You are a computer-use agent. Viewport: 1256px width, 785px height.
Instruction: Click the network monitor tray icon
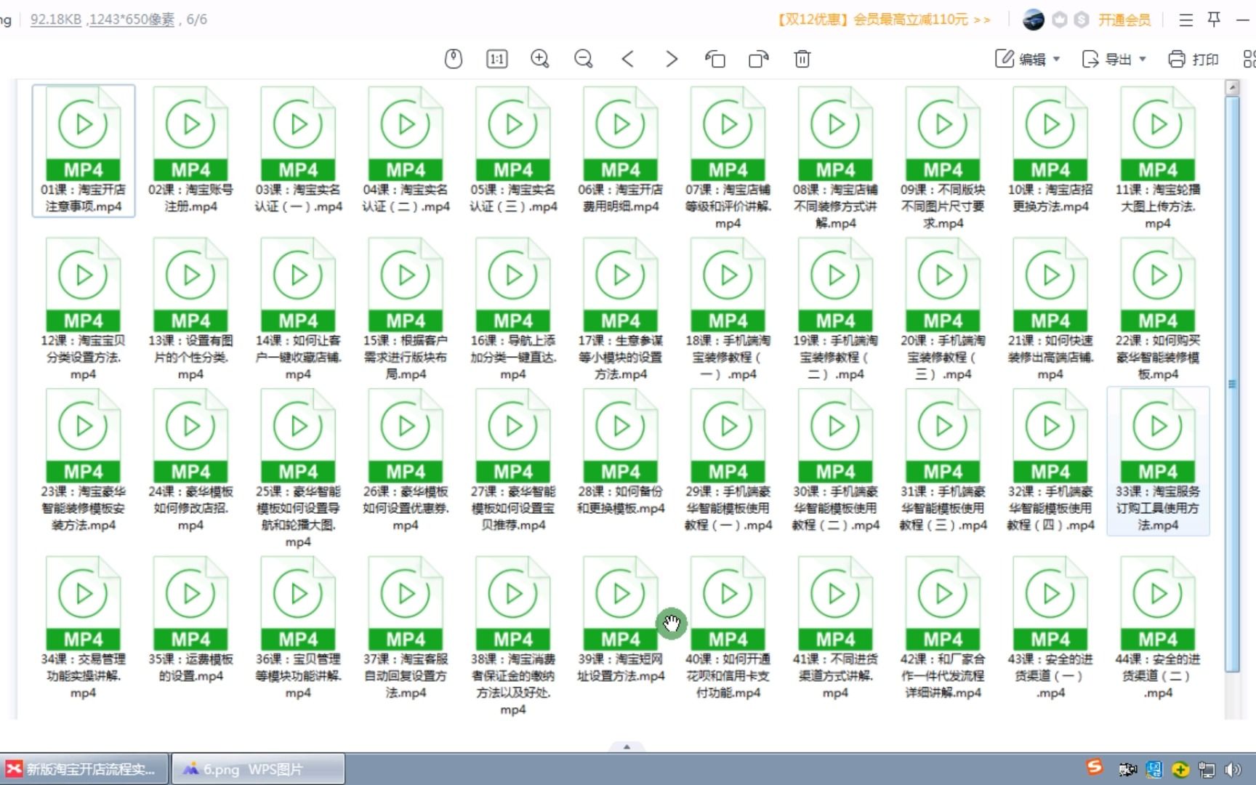pos(1207,769)
